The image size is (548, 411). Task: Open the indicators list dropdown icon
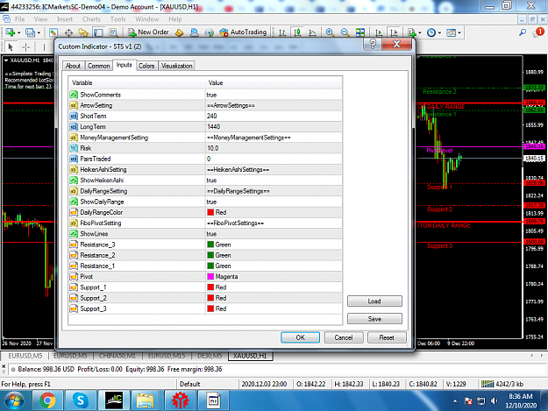414,32
